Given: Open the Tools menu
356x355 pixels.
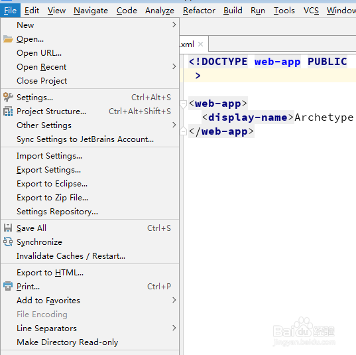Looking at the screenshot, I should (x=284, y=11).
